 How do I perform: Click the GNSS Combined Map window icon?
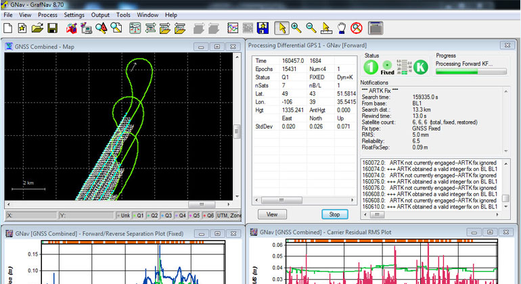9,47
